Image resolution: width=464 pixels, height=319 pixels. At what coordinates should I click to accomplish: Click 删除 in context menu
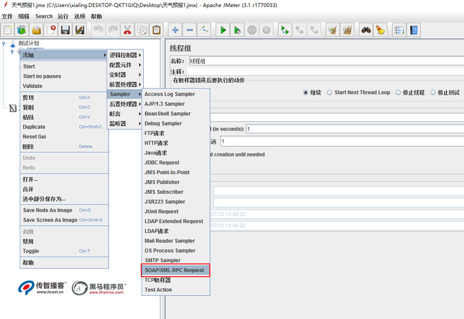click(64, 146)
